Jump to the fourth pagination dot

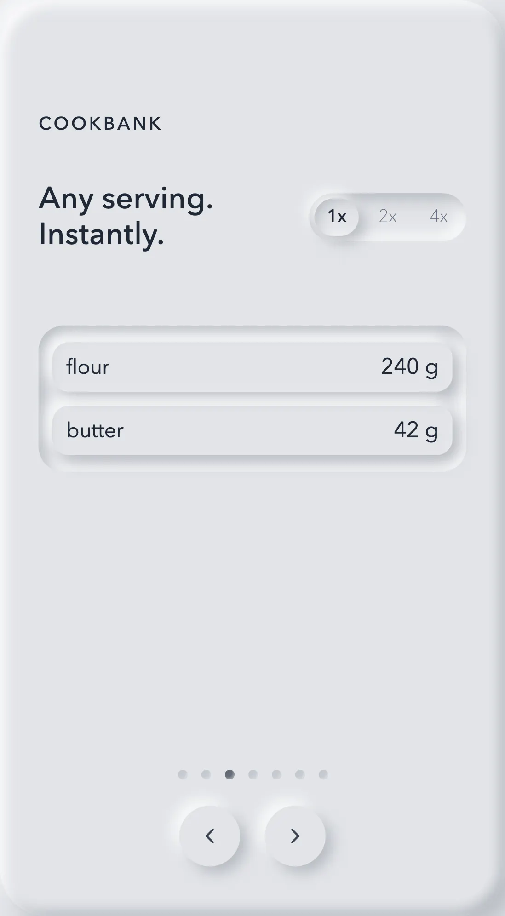[253, 774]
